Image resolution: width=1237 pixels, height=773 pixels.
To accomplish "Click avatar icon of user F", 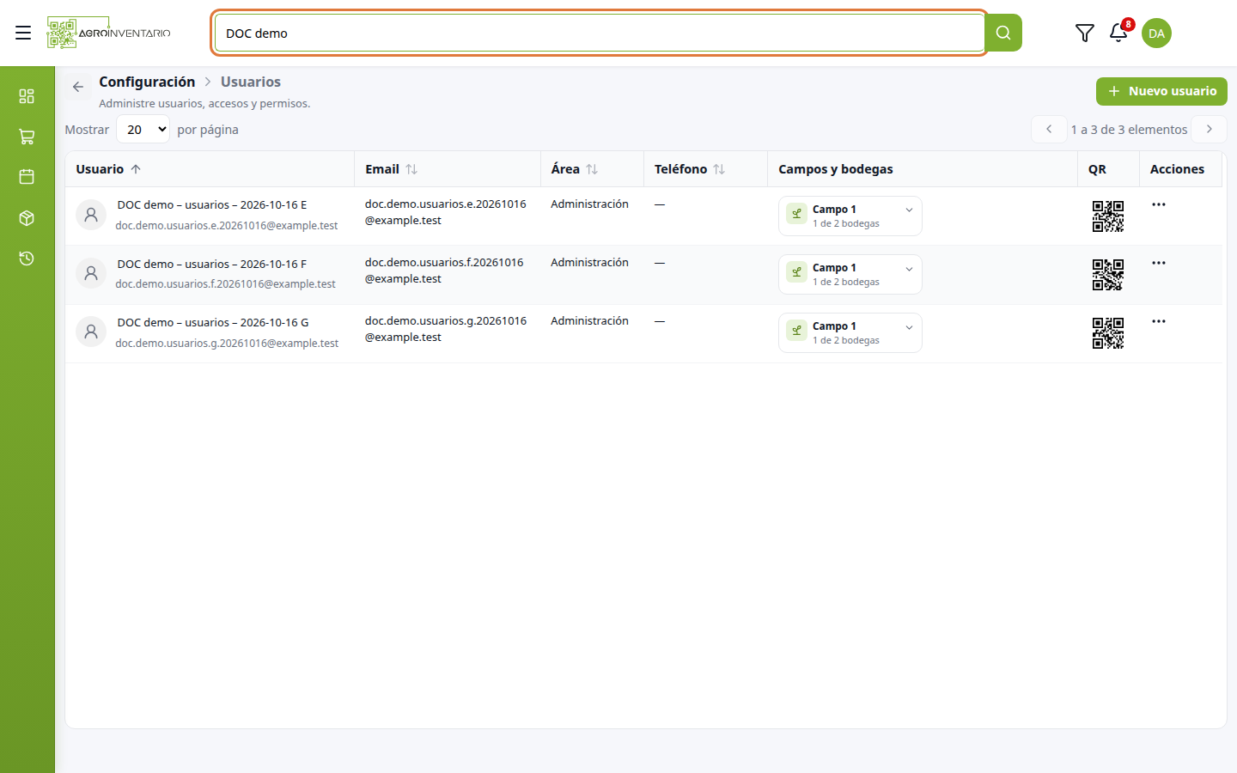I will 91,273.
